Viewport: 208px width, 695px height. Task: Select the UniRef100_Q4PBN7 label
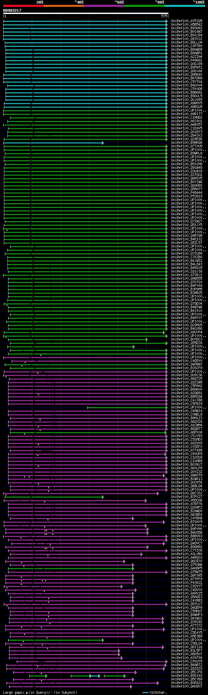tap(187, 365)
